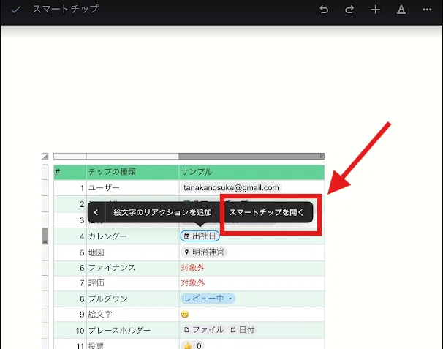Tap 対象外 in the ファイナンス row
The height and width of the screenshot is (349, 443).
[193, 268]
